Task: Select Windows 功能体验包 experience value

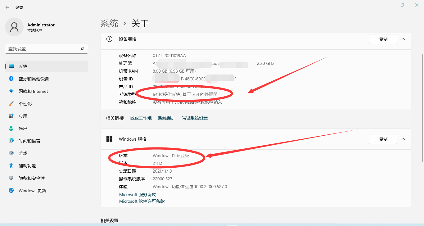Action: pos(190,187)
